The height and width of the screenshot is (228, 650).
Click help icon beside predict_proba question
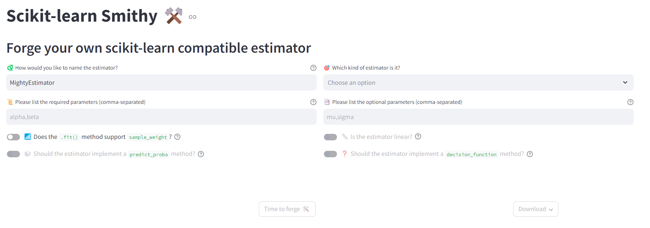tap(201, 154)
